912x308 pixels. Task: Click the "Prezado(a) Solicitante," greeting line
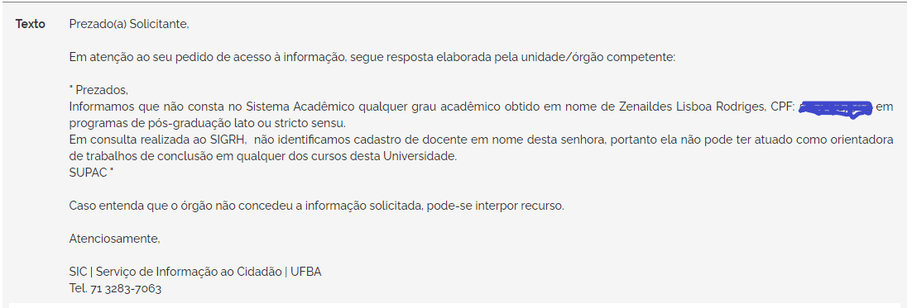click(129, 25)
